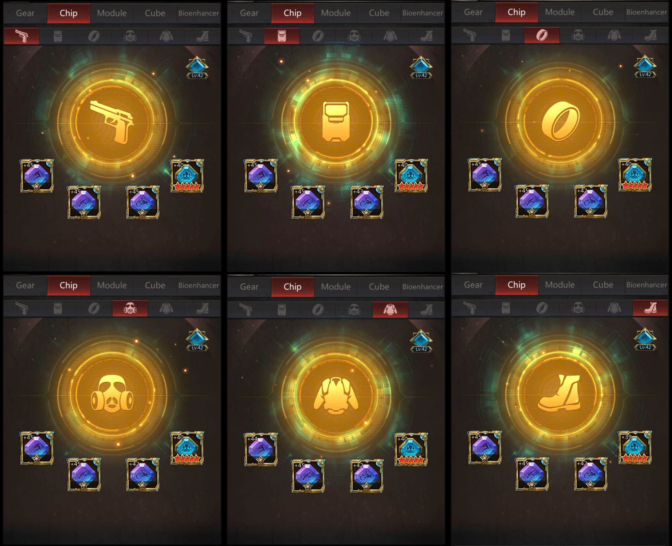Tap the large golden ring emblem
Screen dimensions: 672x546
pyautogui.click(x=560, y=121)
